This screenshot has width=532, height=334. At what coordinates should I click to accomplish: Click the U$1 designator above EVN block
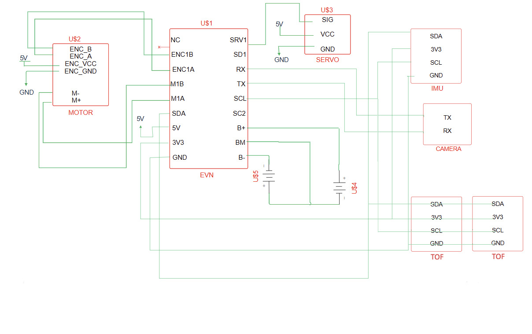pos(207,23)
